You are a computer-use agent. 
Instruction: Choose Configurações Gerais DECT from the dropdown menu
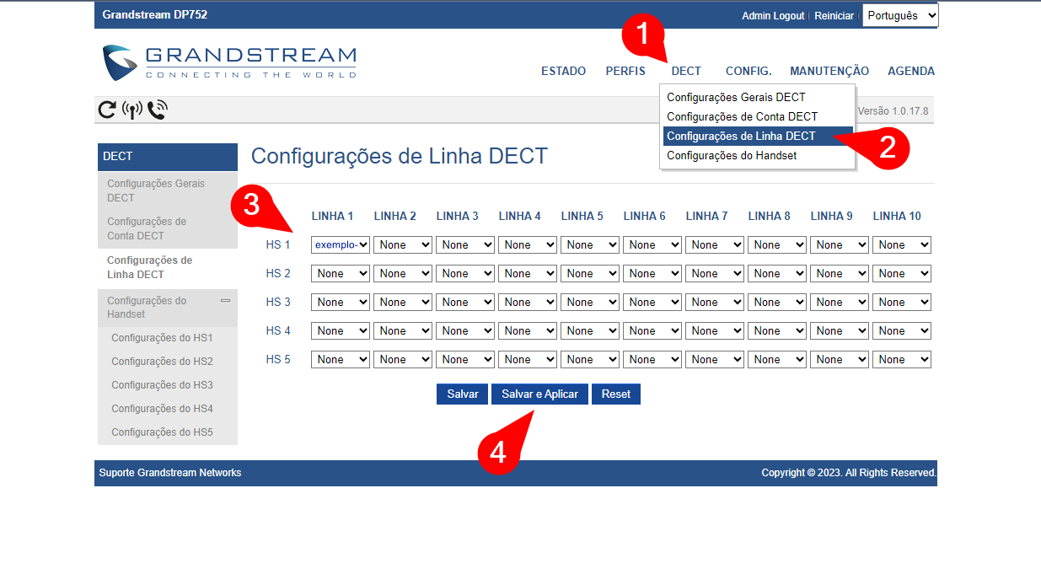(x=736, y=97)
